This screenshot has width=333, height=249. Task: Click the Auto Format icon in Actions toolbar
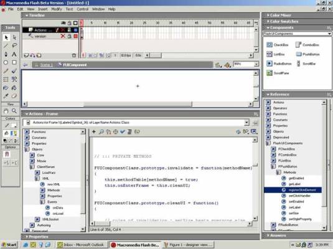coord(129,132)
